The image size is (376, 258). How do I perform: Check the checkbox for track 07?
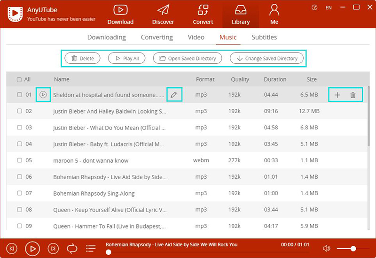(x=19, y=193)
